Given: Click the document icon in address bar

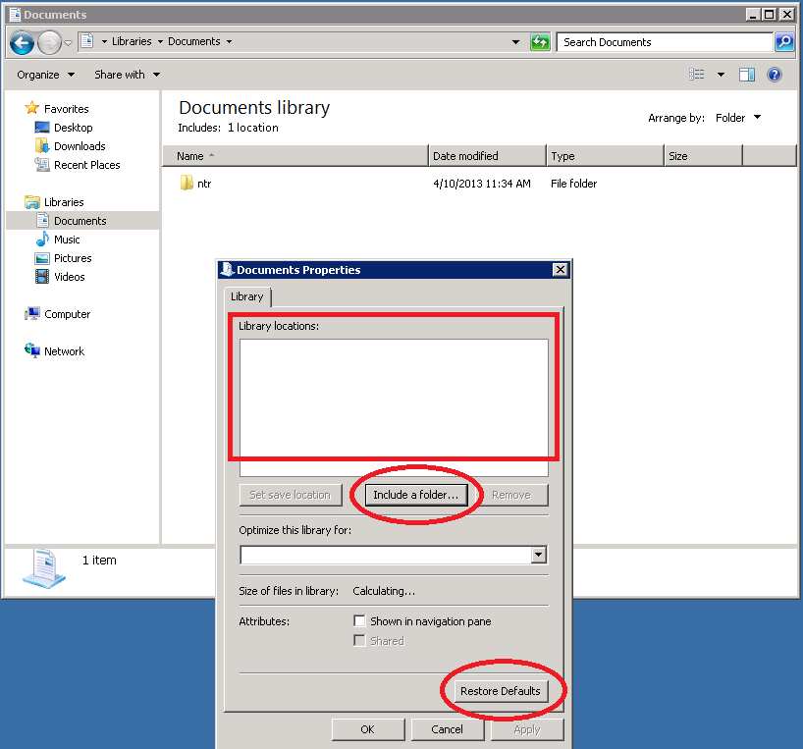Looking at the screenshot, I should [87, 41].
